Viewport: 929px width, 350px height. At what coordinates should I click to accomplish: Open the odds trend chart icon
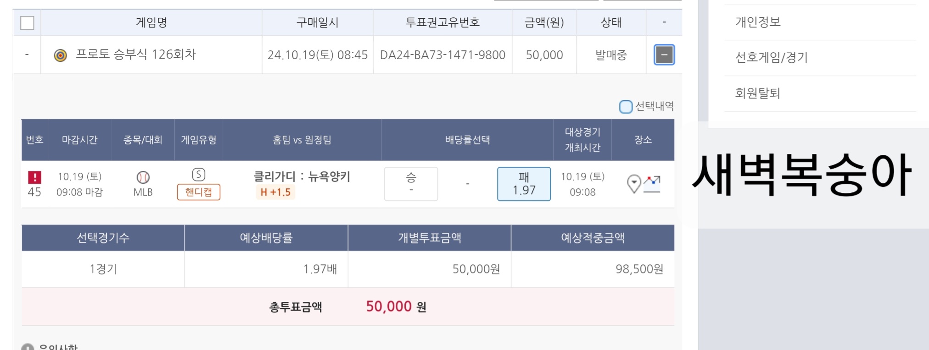coord(652,184)
